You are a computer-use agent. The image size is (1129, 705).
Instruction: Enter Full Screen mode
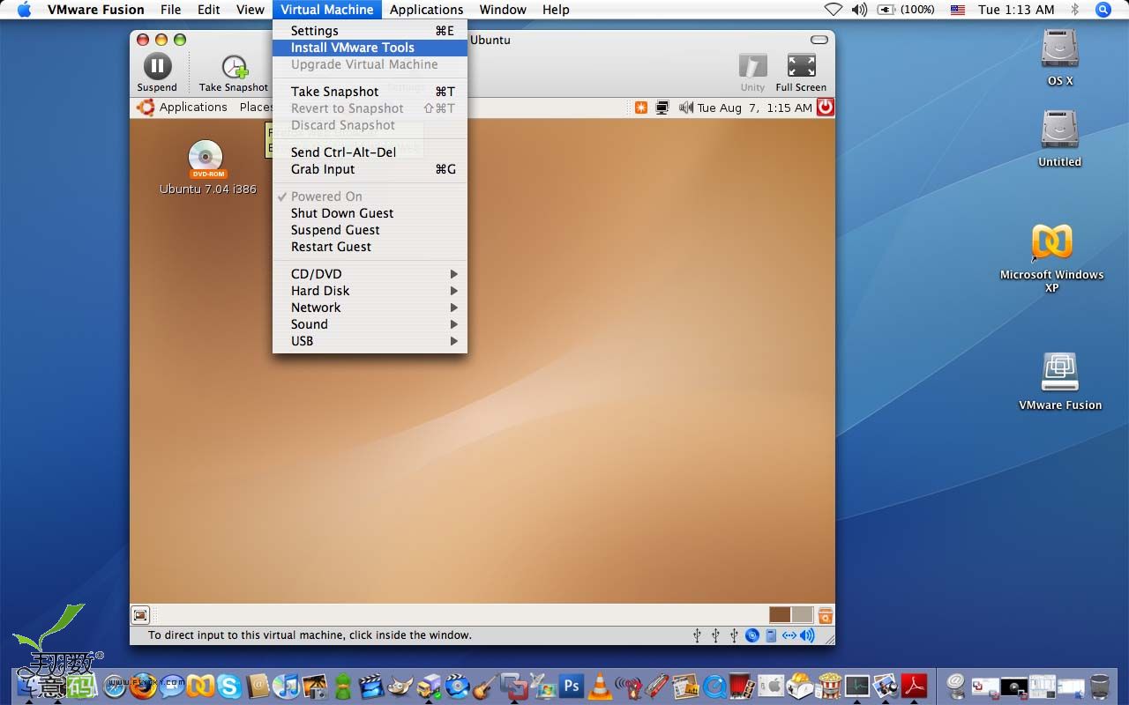(801, 72)
